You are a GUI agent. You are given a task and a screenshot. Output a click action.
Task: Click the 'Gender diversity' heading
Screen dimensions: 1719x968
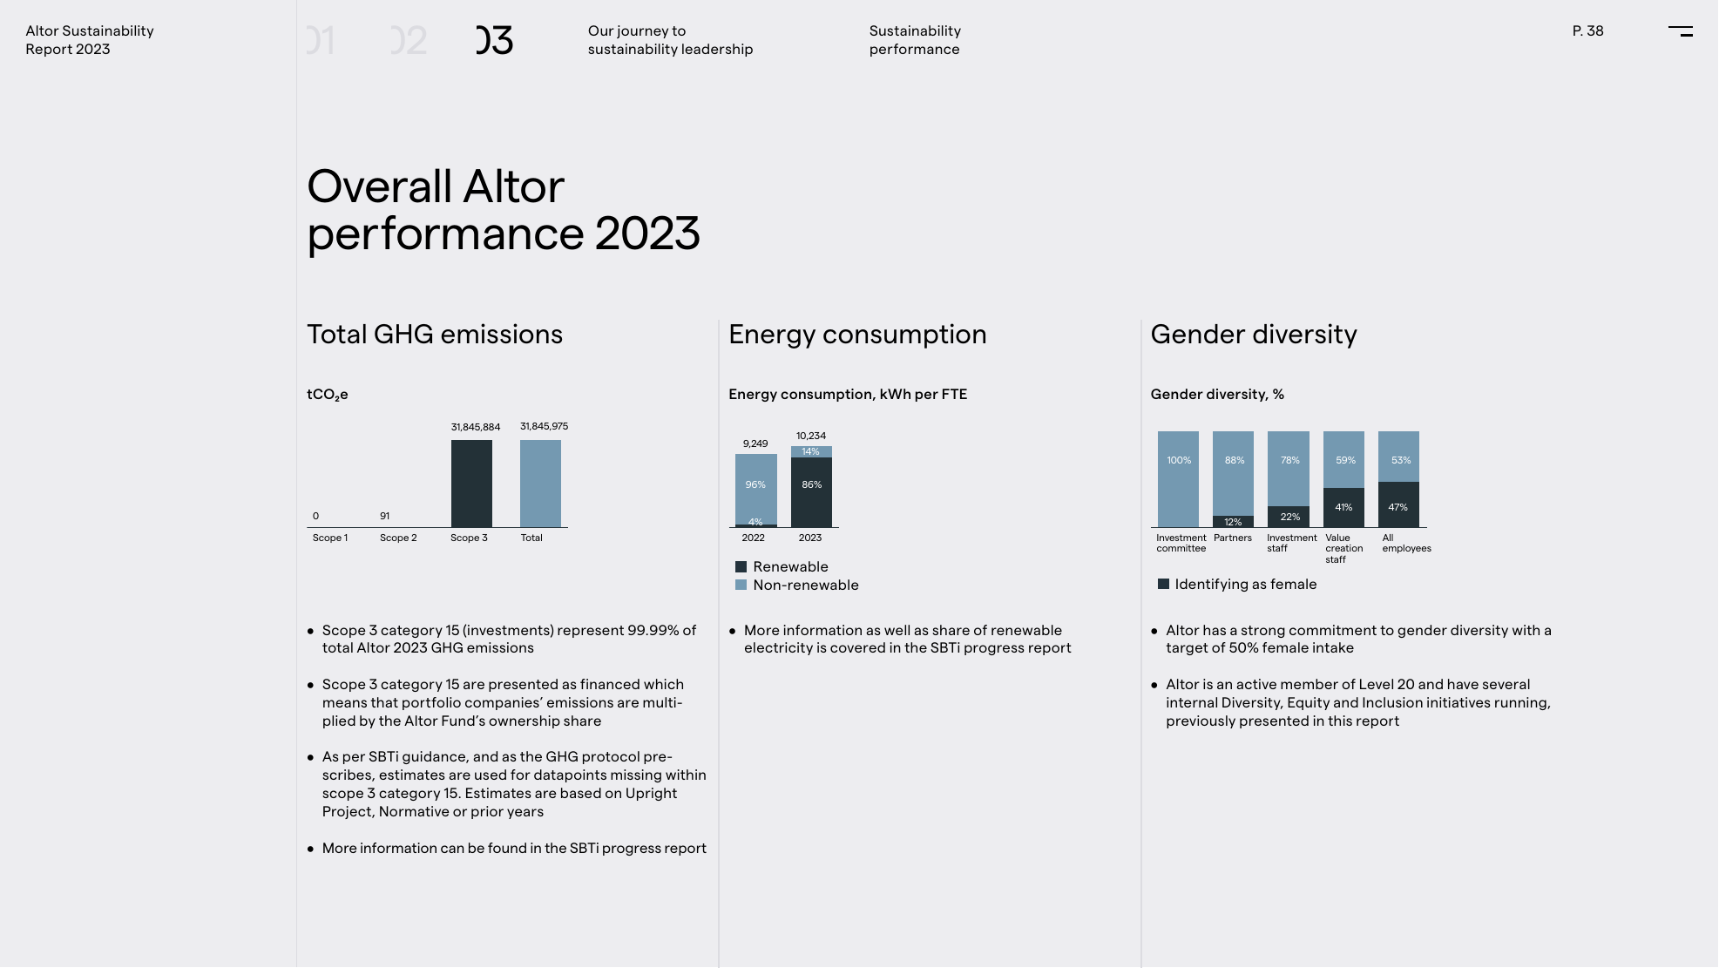(x=1254, y=335)
